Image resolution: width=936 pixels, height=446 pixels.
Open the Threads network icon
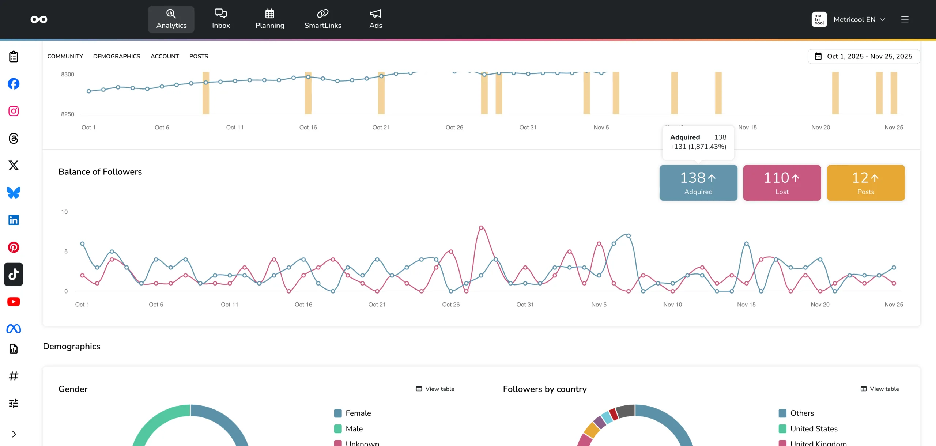click(x=14, y=138)
